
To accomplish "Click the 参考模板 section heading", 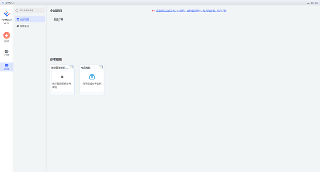I will [56, 59].
